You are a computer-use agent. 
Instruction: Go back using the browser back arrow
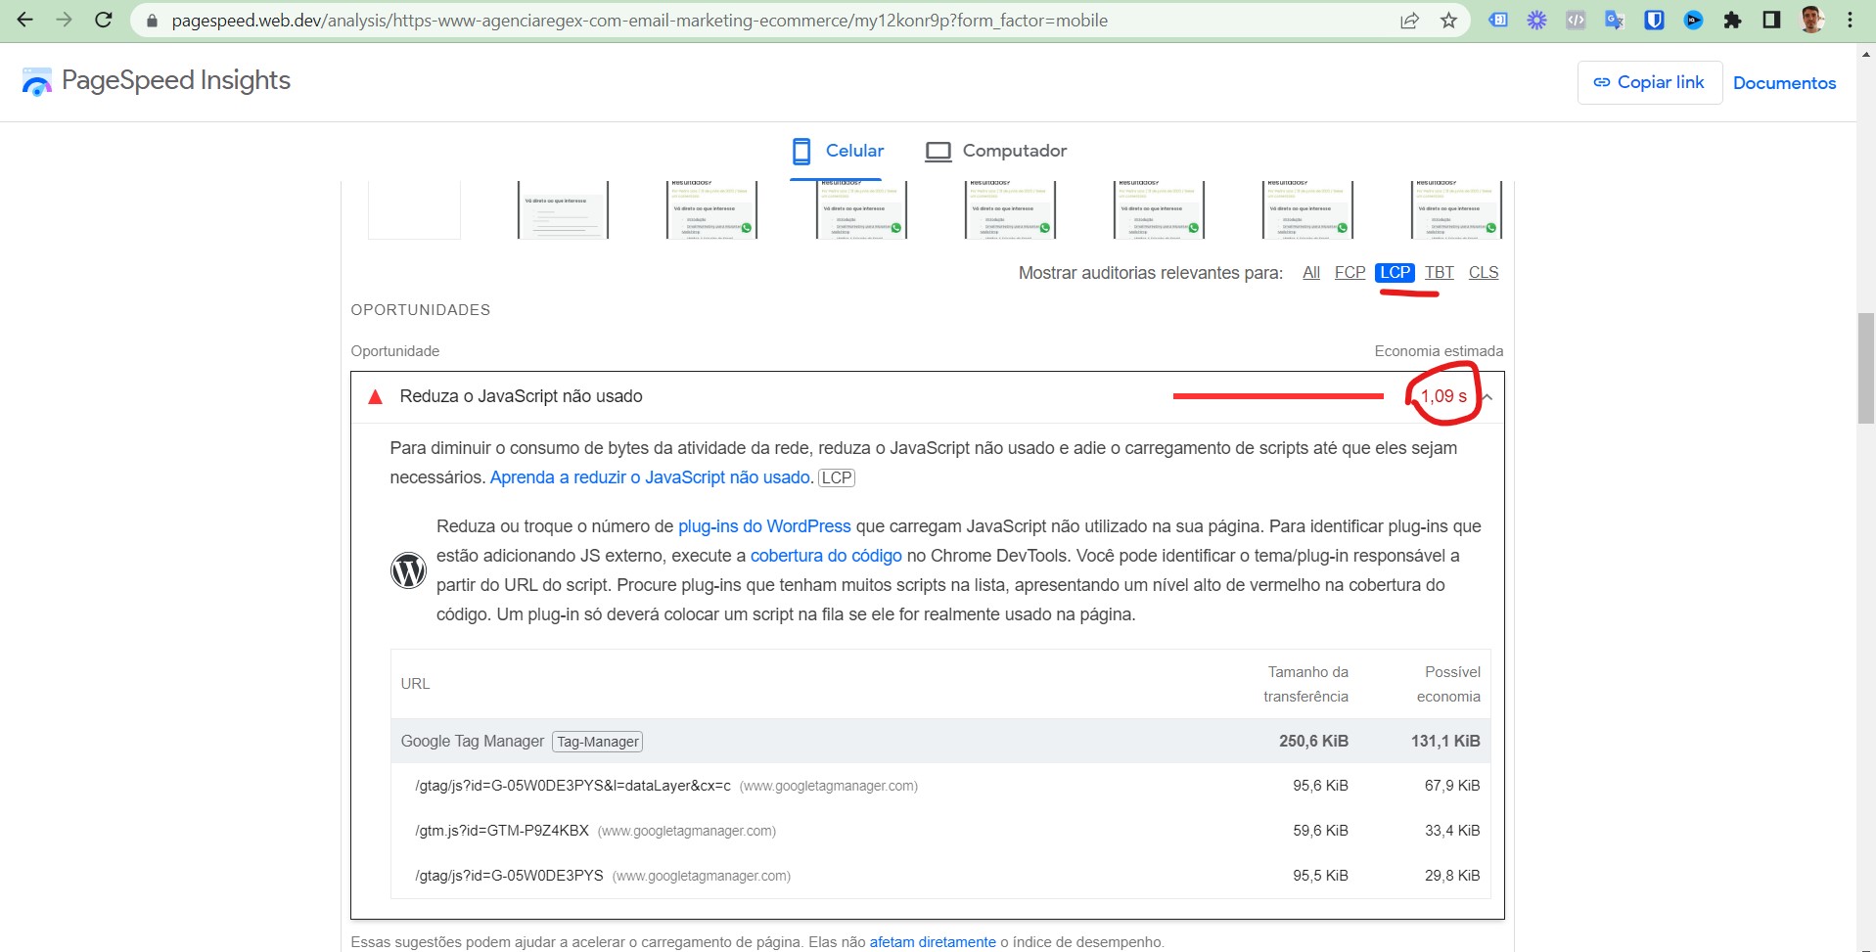point(25,20)
